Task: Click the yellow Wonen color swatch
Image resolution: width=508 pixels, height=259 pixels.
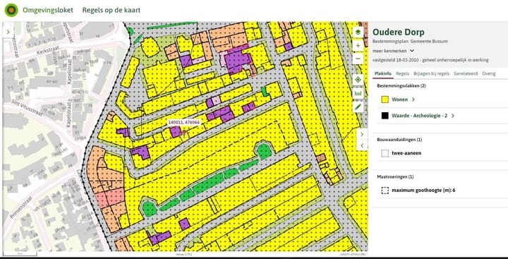Action: click(385, 100)
